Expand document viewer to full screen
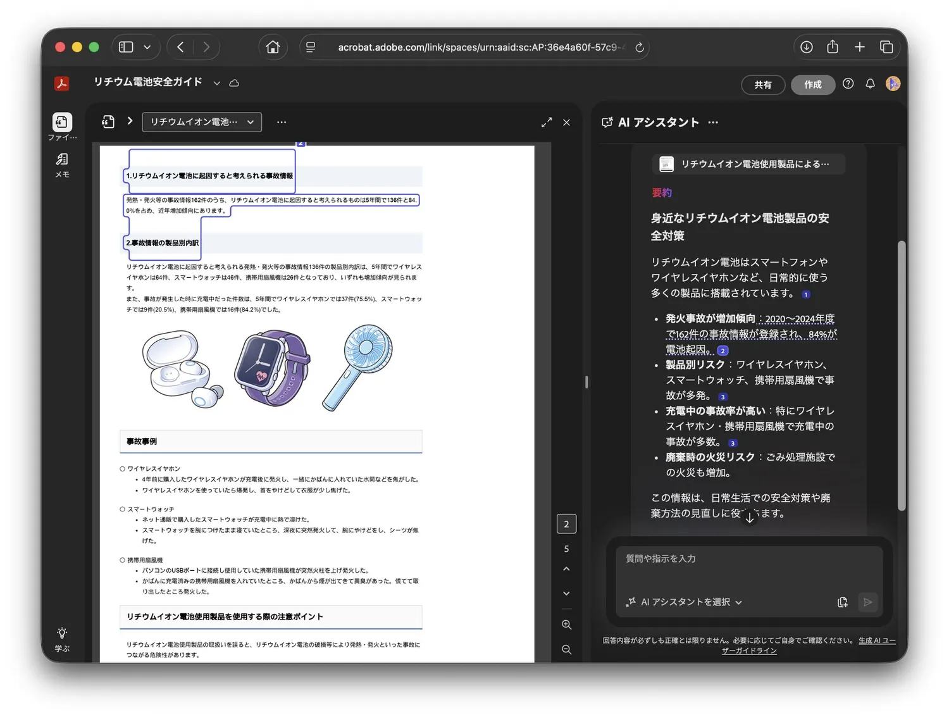949x717 pixels. click(547, 122)
